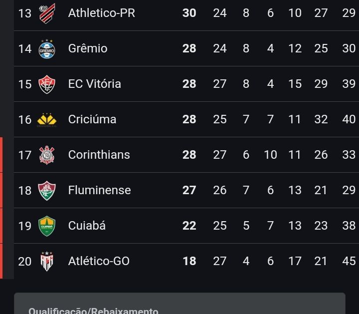Visit the Criciúma team name link
The width and height of the screenshot is (359, 314).
tap(92, 119)
